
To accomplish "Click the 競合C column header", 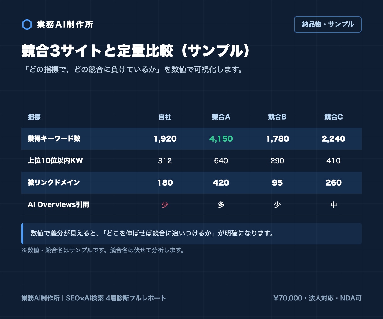I will (x=333, y=117).
